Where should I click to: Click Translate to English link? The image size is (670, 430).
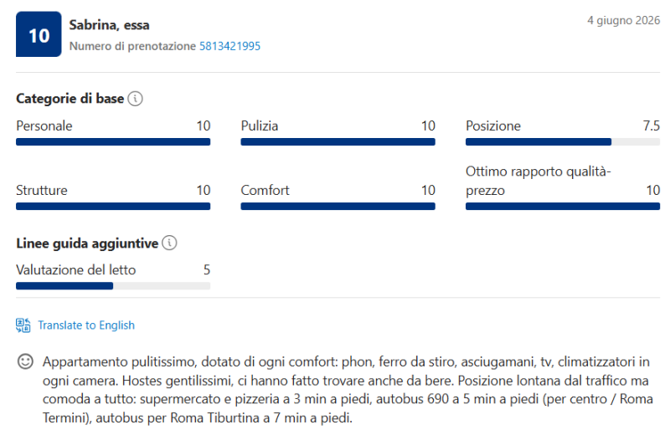[86, 325]
